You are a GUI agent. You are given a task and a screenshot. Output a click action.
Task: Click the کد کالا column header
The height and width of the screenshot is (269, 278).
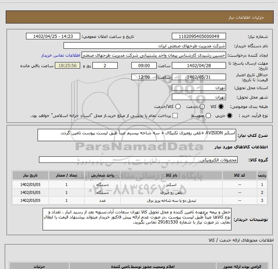coord(239,175)
